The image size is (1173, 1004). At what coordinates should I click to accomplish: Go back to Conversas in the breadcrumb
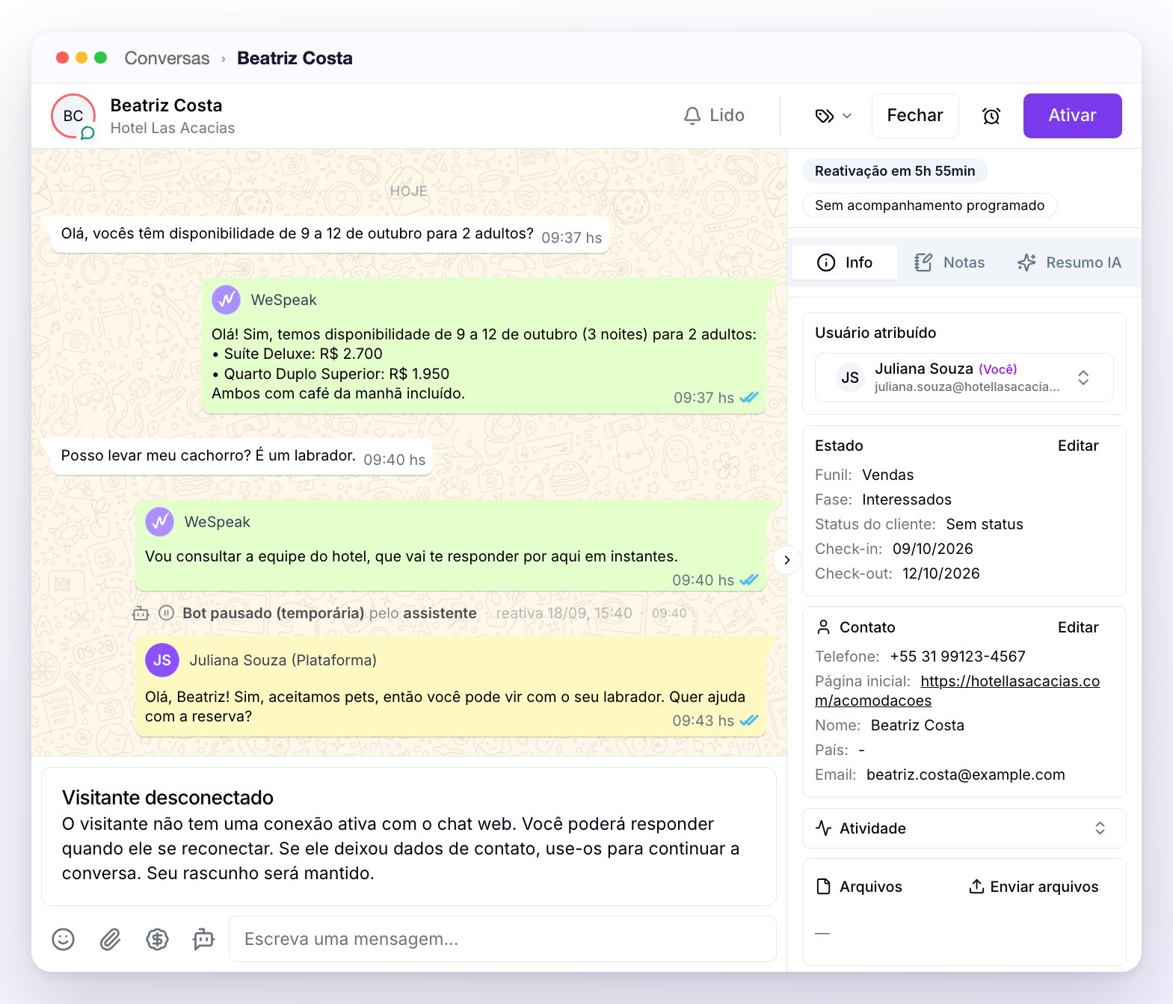click(167, 58)
